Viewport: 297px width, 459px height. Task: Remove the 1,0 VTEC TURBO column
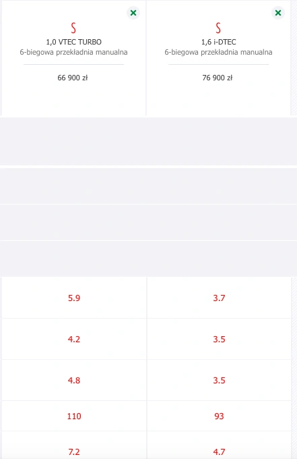[133, 13]
